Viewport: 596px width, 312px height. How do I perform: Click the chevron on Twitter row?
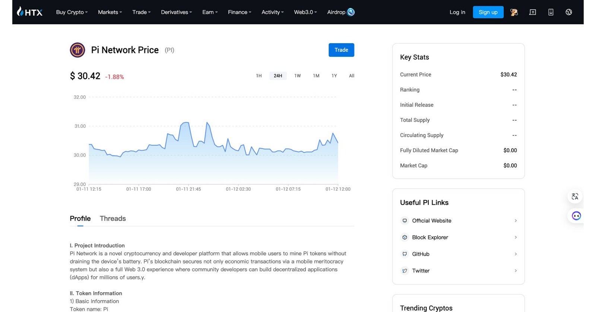[x=516, y=271]
